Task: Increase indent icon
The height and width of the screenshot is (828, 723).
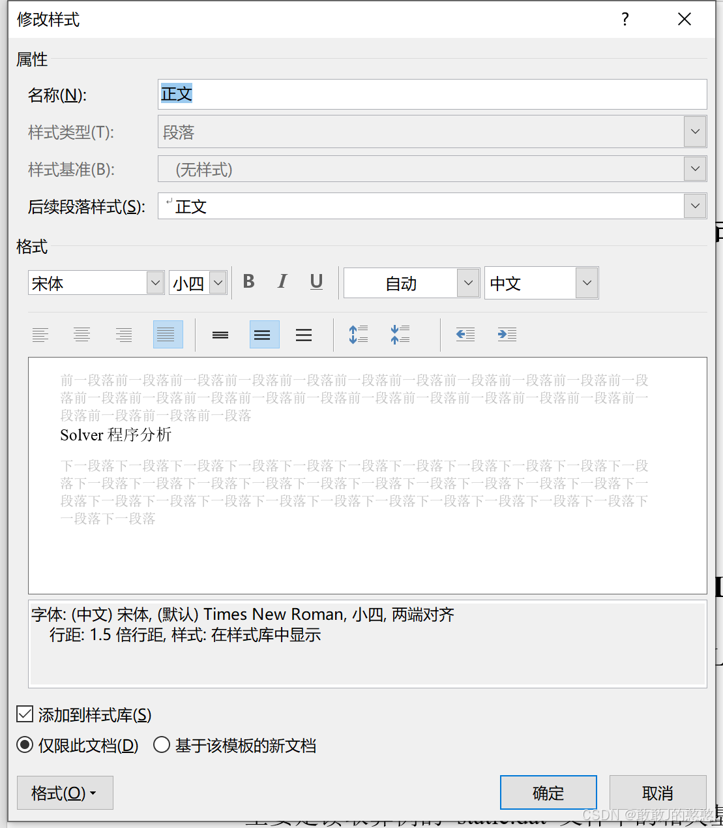Action: 507,335
